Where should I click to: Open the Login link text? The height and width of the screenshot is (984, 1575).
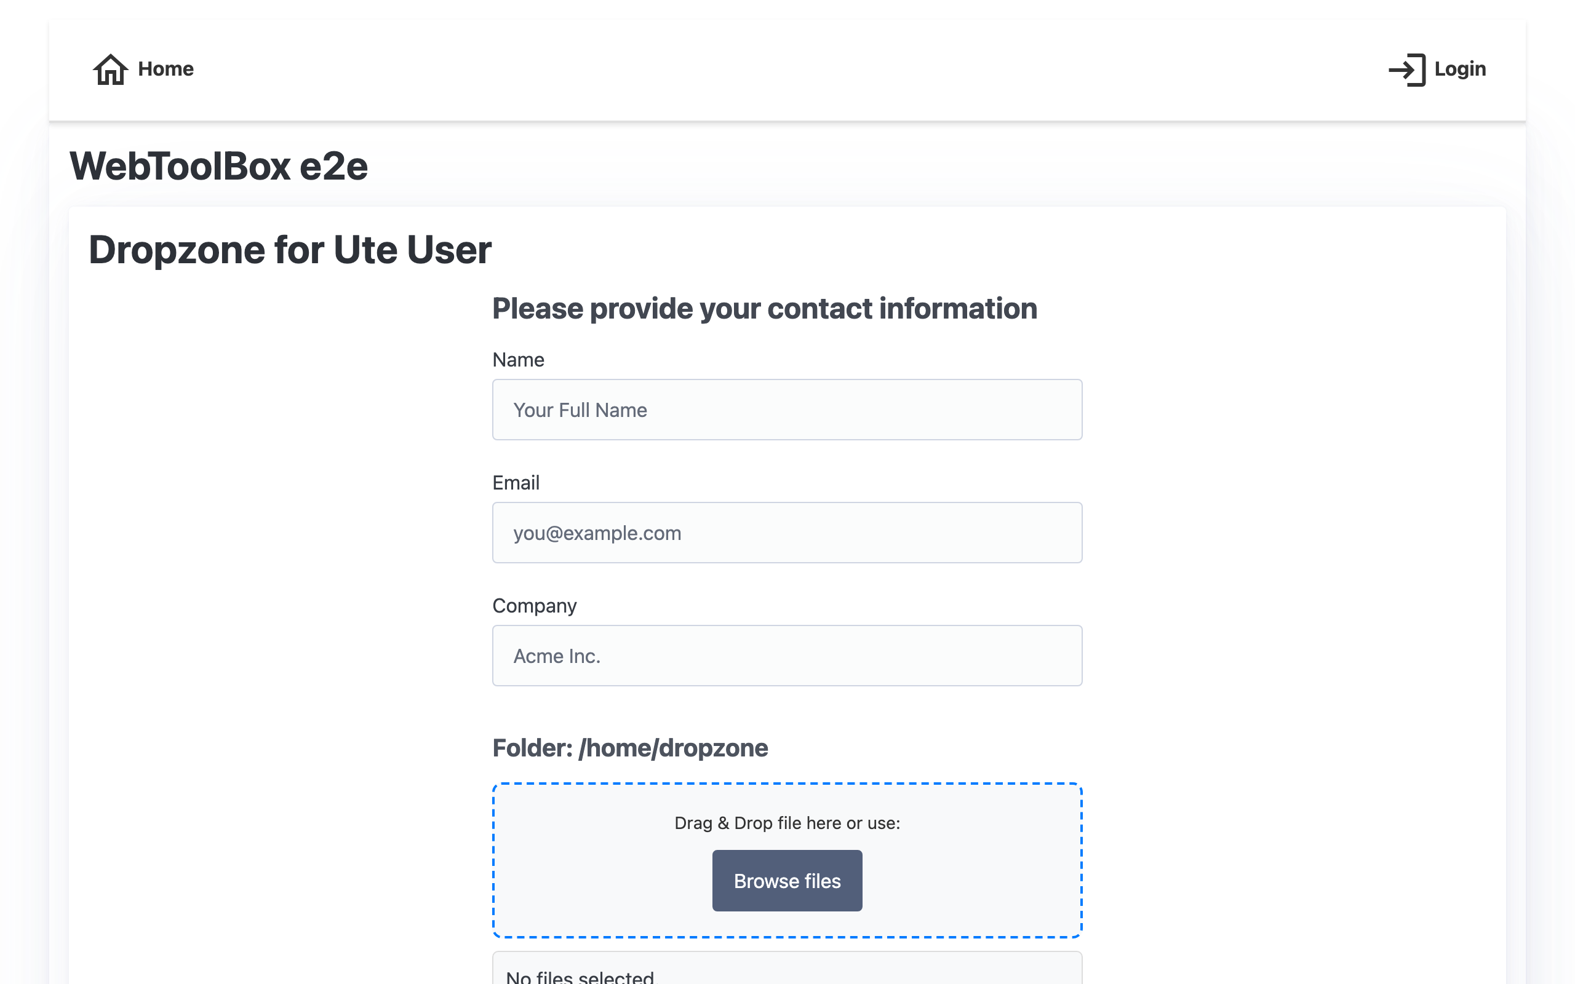coord(1459,69)
